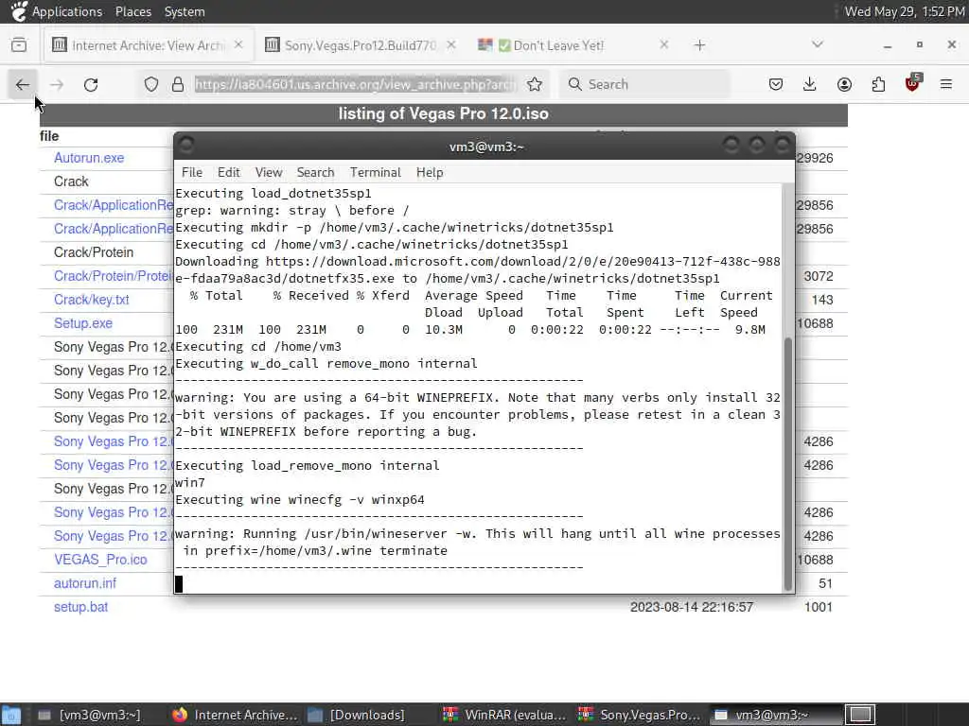969x726 pixels.
Task: Open the Terminal menu in terminal
Action: [375, 173]
